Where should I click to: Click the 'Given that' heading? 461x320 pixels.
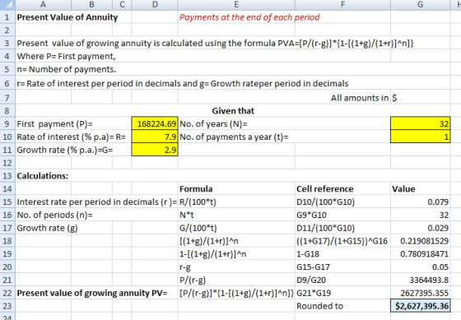[x=233, y=111]
